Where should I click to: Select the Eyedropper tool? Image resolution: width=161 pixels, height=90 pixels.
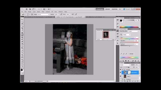click(x=22, y=30)
